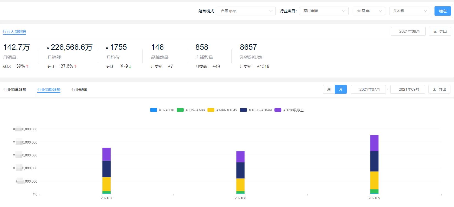Click the 146 brand count value

click(x=157, y=47)
